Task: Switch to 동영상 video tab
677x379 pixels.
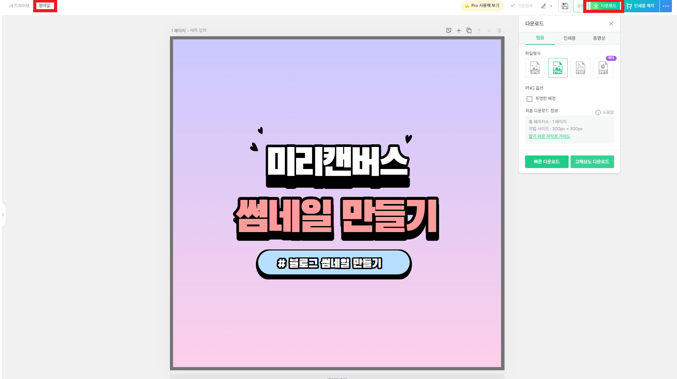Action: pyautogui.click(x=599, y=38)
